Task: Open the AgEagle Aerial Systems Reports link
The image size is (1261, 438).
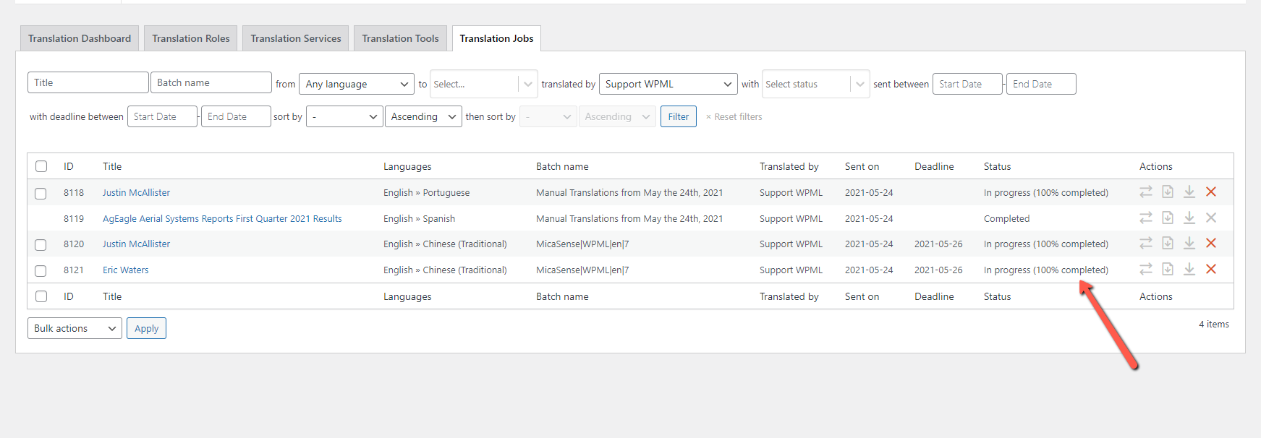Action: pos(222,218)
